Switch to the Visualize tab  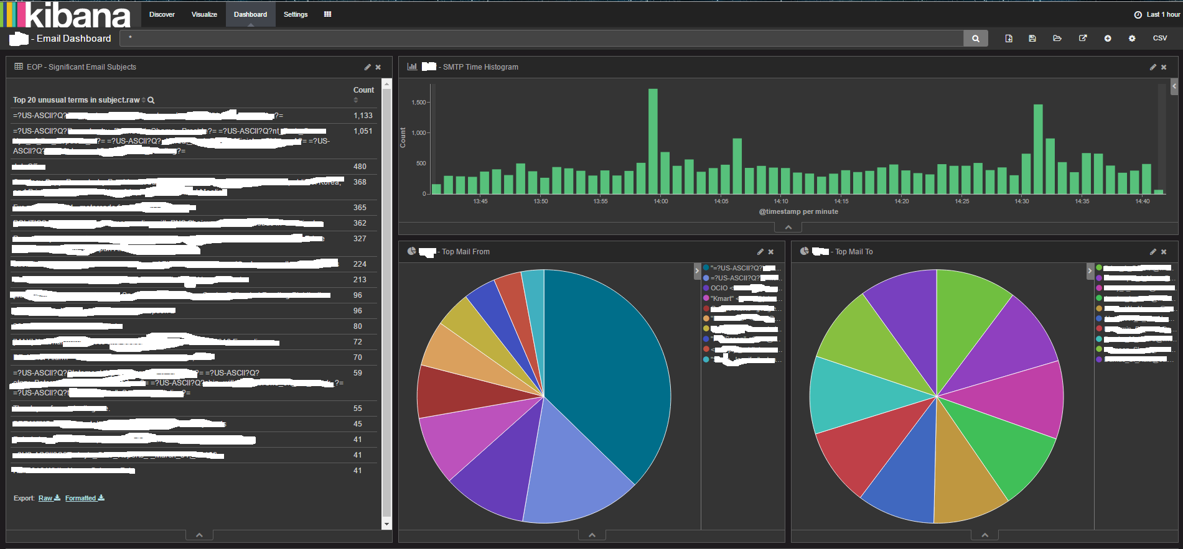click(204, 14)
